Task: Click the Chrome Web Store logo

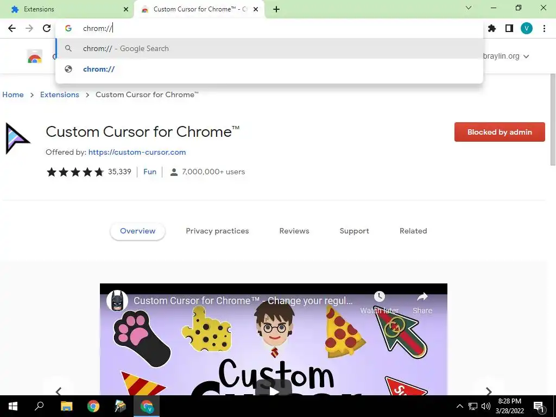Action: tap(35, 56)
